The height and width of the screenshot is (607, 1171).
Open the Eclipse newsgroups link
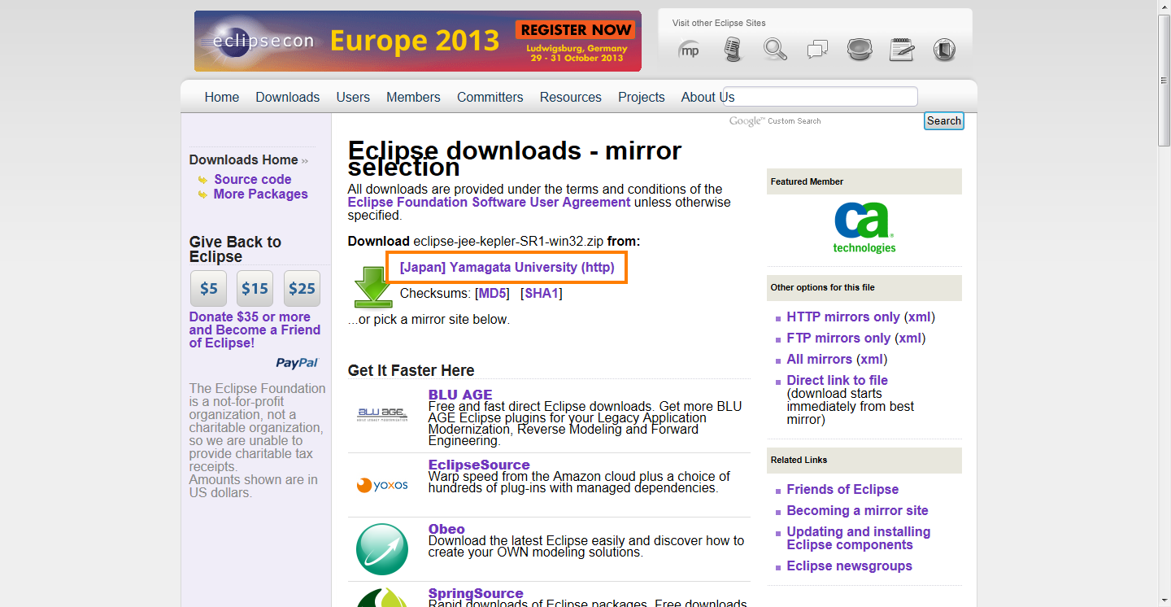(x=850, y=566)
